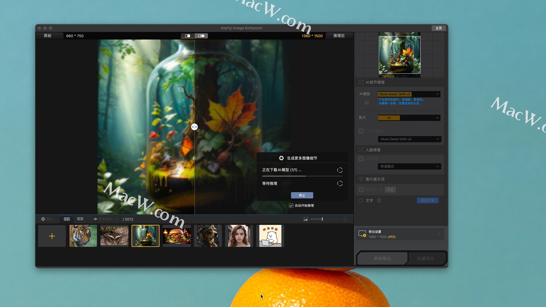
Task: Click the before/after divider handle
Action: (x=195, y=127)
